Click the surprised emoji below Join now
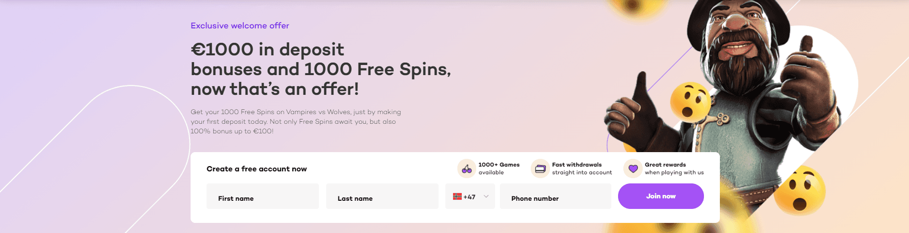The image size is (909, 233). (805, 190)
